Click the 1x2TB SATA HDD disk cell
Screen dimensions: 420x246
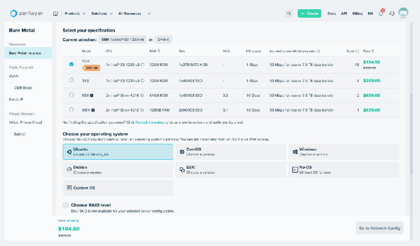[193, 65]
